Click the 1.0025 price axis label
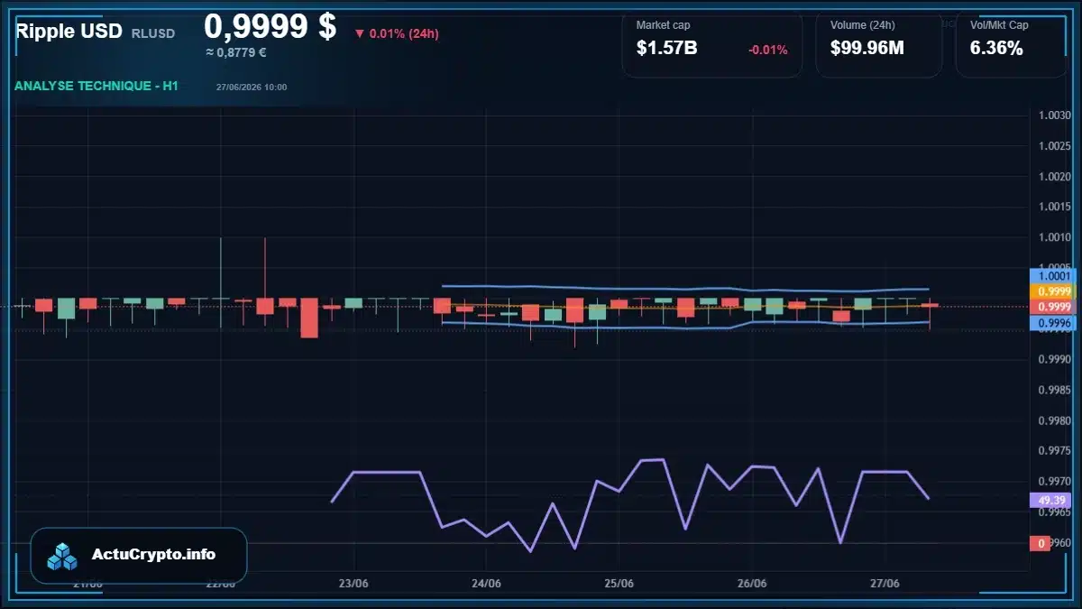 1054,146
